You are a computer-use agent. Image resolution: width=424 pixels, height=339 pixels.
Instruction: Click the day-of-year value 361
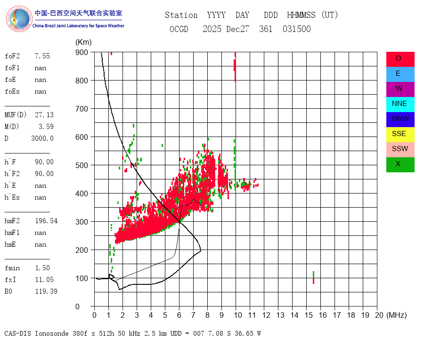(266, 29)
